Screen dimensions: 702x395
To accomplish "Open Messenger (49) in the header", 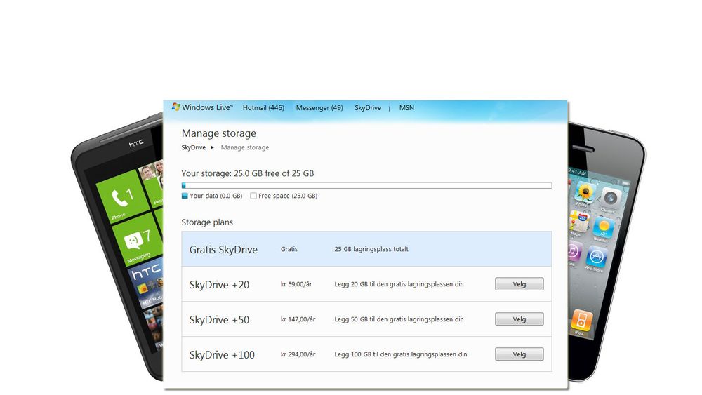I will 319,108.
